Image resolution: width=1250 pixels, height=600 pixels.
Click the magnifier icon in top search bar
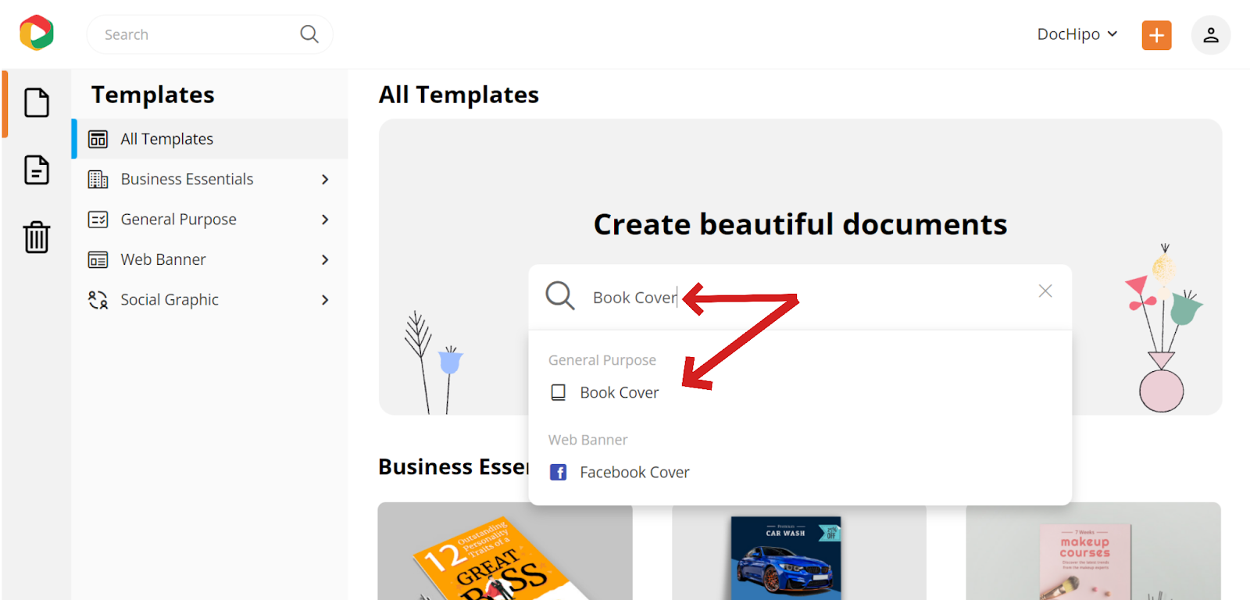[309, 34]
